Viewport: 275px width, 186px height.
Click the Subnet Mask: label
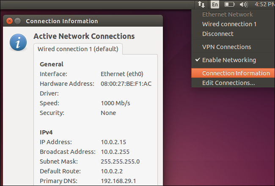pos(58,161)
